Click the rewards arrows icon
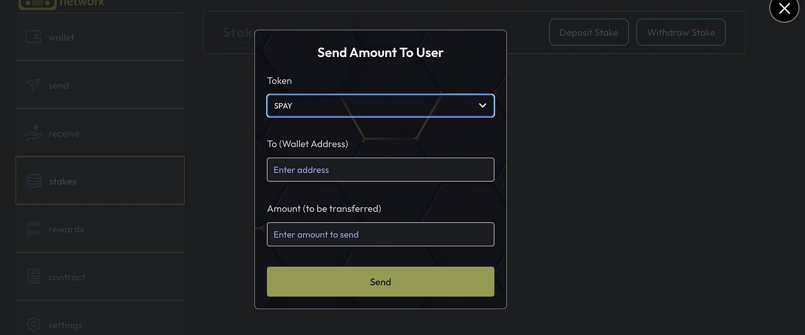Viewport: 805px width, 335px height. click(x=33, y=229)
